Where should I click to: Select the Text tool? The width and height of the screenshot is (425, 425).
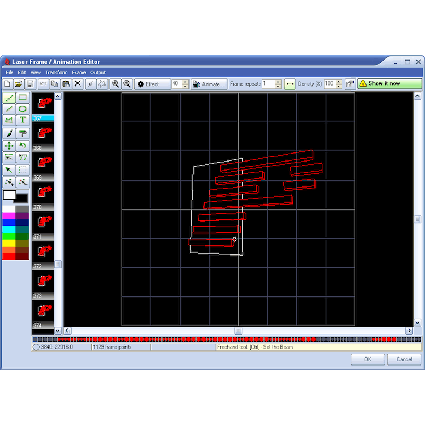[22, 120]
